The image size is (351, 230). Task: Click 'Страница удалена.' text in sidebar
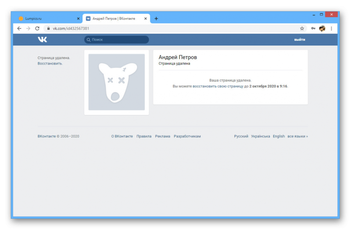(x=54, y=58)
